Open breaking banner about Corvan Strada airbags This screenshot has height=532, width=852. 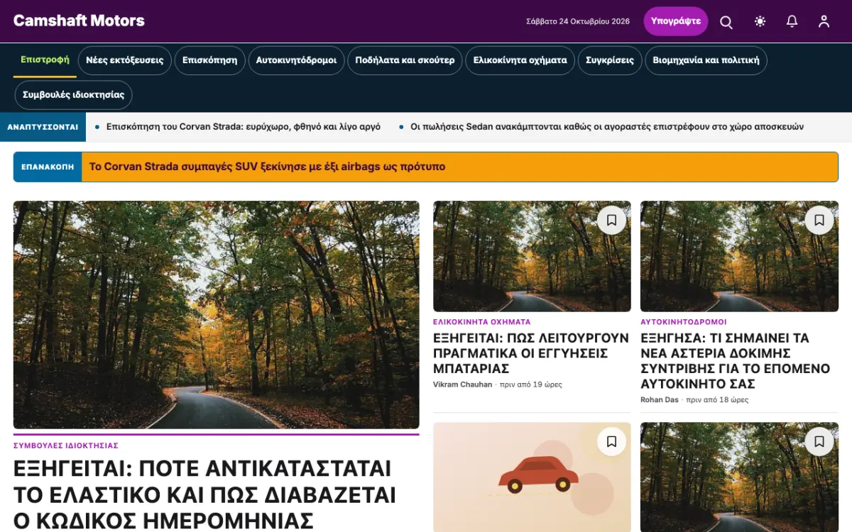(267, 167)
